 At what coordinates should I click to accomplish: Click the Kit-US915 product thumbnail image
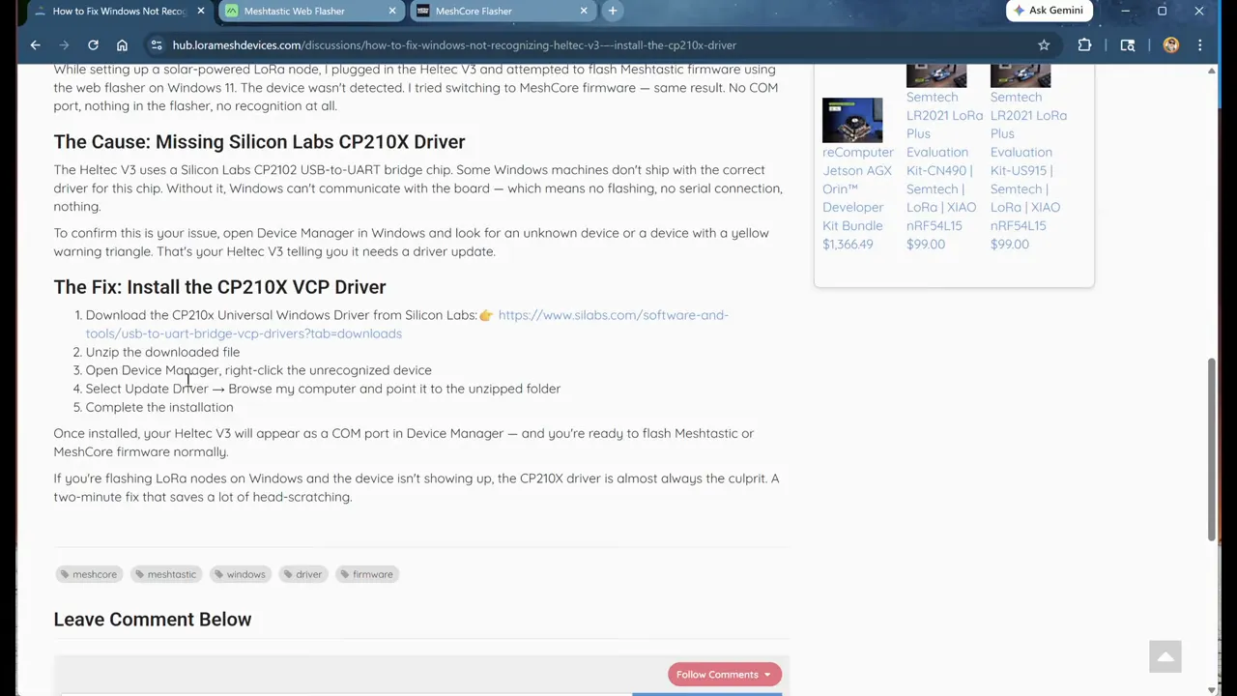(1021, 75)
